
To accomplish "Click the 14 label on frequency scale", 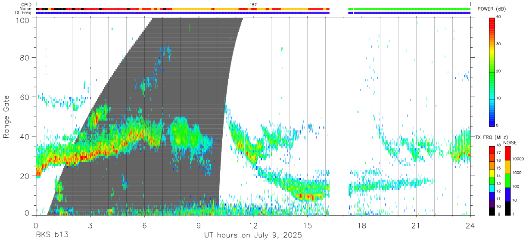I will (498, 176).
